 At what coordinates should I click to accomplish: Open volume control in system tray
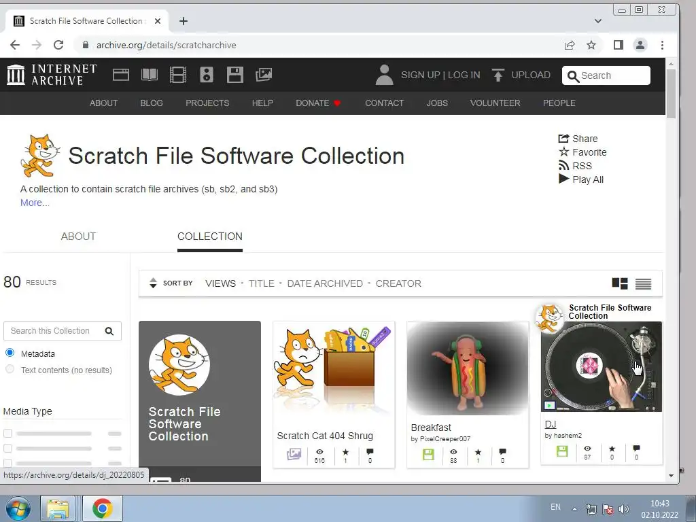pos(624,508)
